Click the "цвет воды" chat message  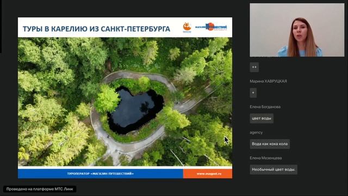pyautogui.click(x=262, y=119)
